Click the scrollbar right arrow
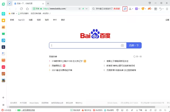Screen dimensions: 170x112 (169, 107)
